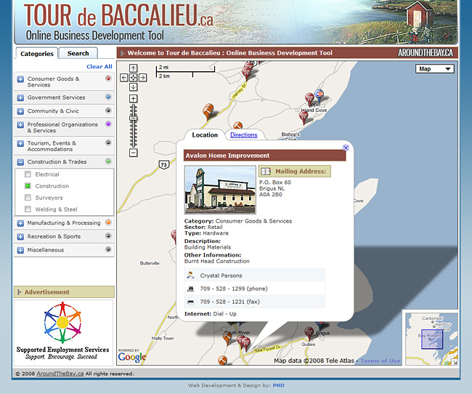Open the Categories tab
Viewport: 472px width, 394px height.
[37, 54]
